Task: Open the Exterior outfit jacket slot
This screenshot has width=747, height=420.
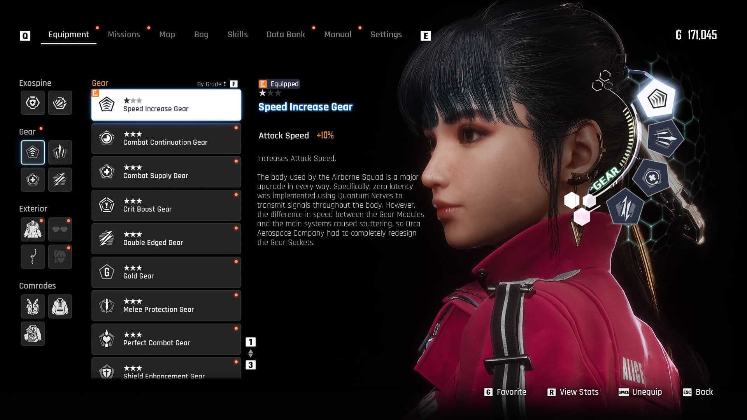Action: coord(33,229)
